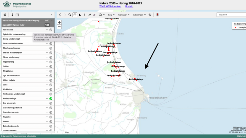
Task: Open layer panel settings gear
Action: [5, 15]
